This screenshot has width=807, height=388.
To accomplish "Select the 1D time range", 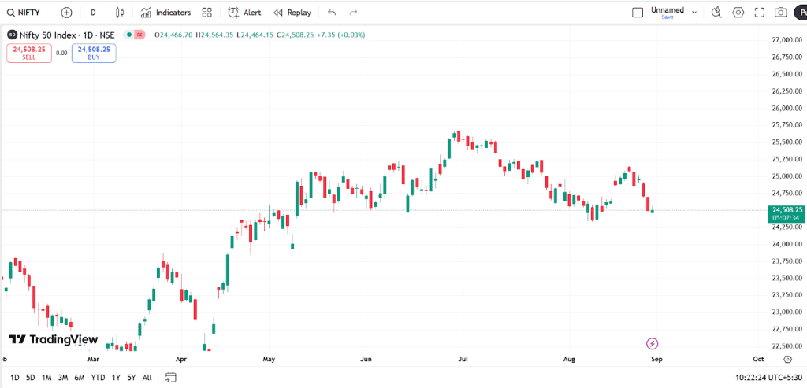I will coord(15,378).
